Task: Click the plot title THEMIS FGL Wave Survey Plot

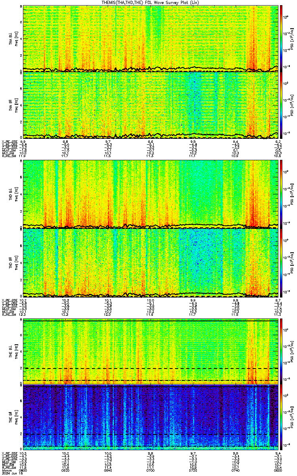Action: [150, 2]
